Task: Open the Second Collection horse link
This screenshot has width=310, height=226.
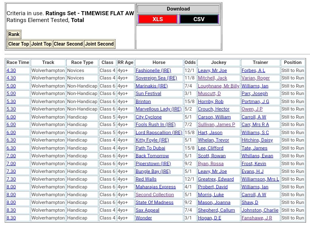Action: click(155, 195)
